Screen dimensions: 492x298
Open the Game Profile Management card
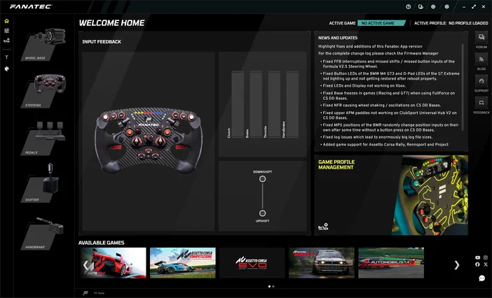(x=391, y=195)
